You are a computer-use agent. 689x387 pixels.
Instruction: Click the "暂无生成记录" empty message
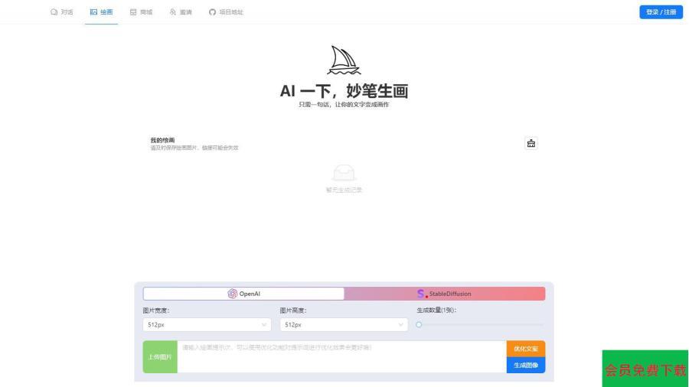coord(344,190)
